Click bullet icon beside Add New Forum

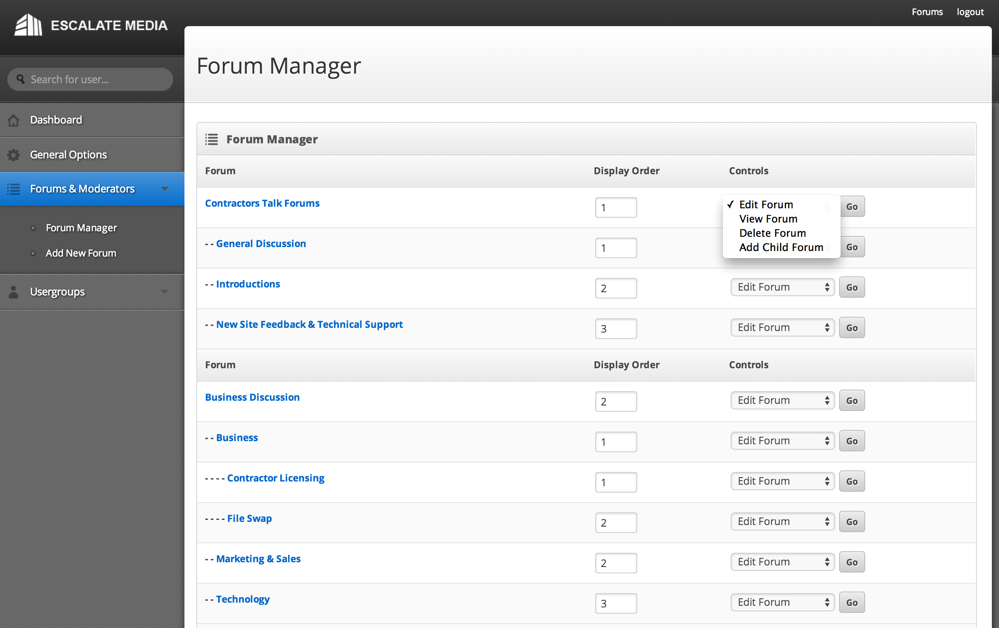[x=34, y=253]
